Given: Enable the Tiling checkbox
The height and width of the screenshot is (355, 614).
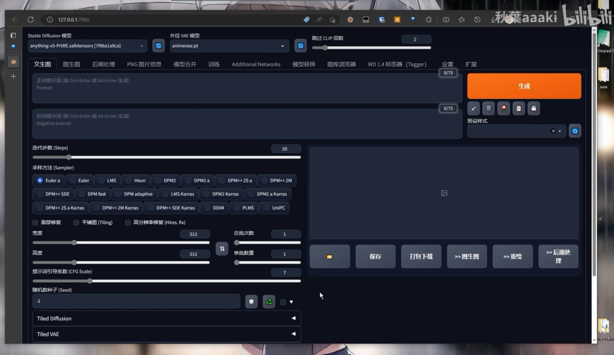Looking at the screenshot, I should (x=76, y=223).
